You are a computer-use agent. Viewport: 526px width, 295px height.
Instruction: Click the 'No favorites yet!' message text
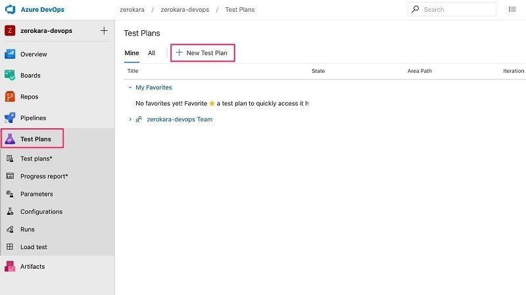coord(222,104)
